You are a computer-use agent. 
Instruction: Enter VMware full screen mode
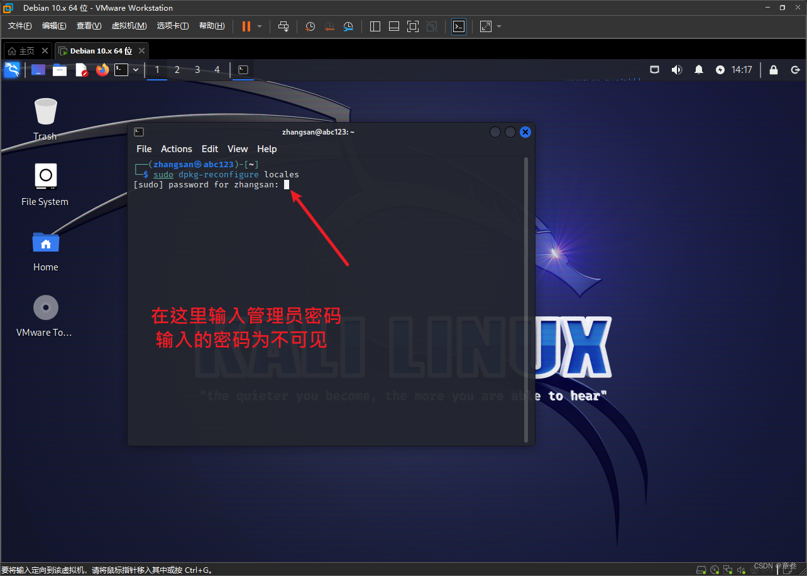pyautogui.click(x=413, y=26)
